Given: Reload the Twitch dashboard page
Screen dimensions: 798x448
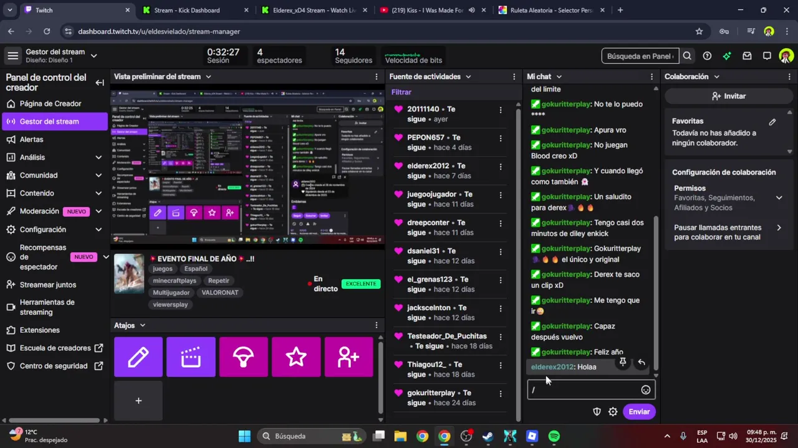Looking at the screenshot, I should (x=47, y=31).
